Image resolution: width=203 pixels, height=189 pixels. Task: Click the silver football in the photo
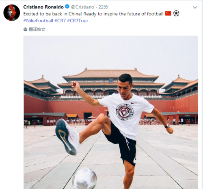(84, 178)
